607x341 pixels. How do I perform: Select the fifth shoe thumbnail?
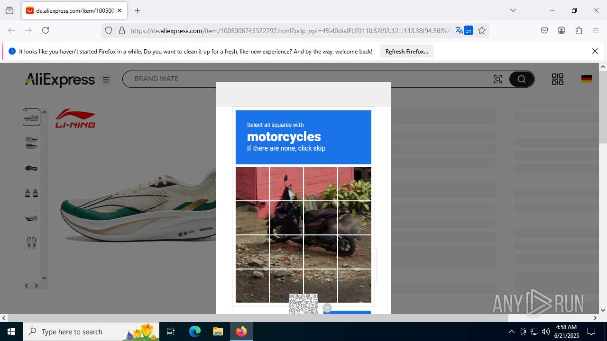click(x=32, y=218)
